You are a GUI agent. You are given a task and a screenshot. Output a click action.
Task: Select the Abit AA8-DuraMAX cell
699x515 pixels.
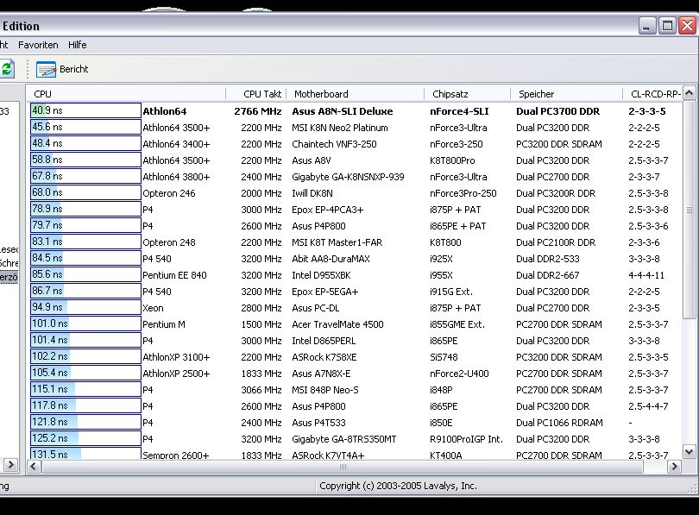[331, 259]
